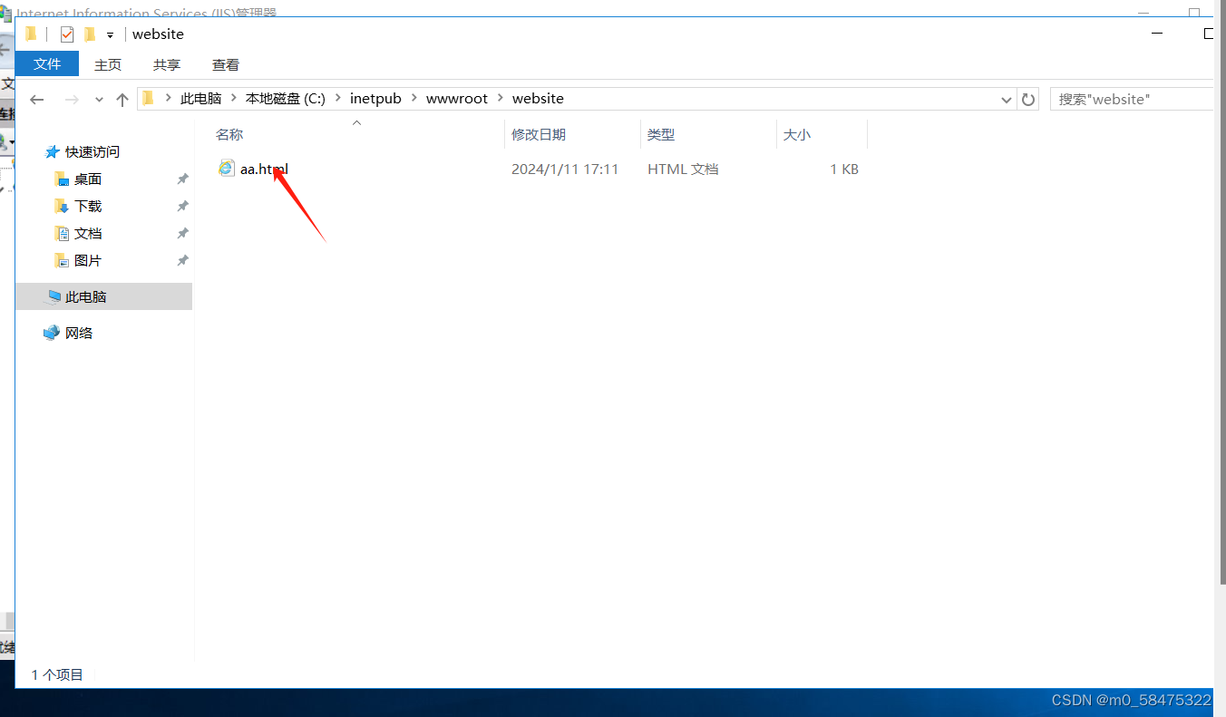
Task: Switch to the 查看 ribbon tab
Action: 225,64
